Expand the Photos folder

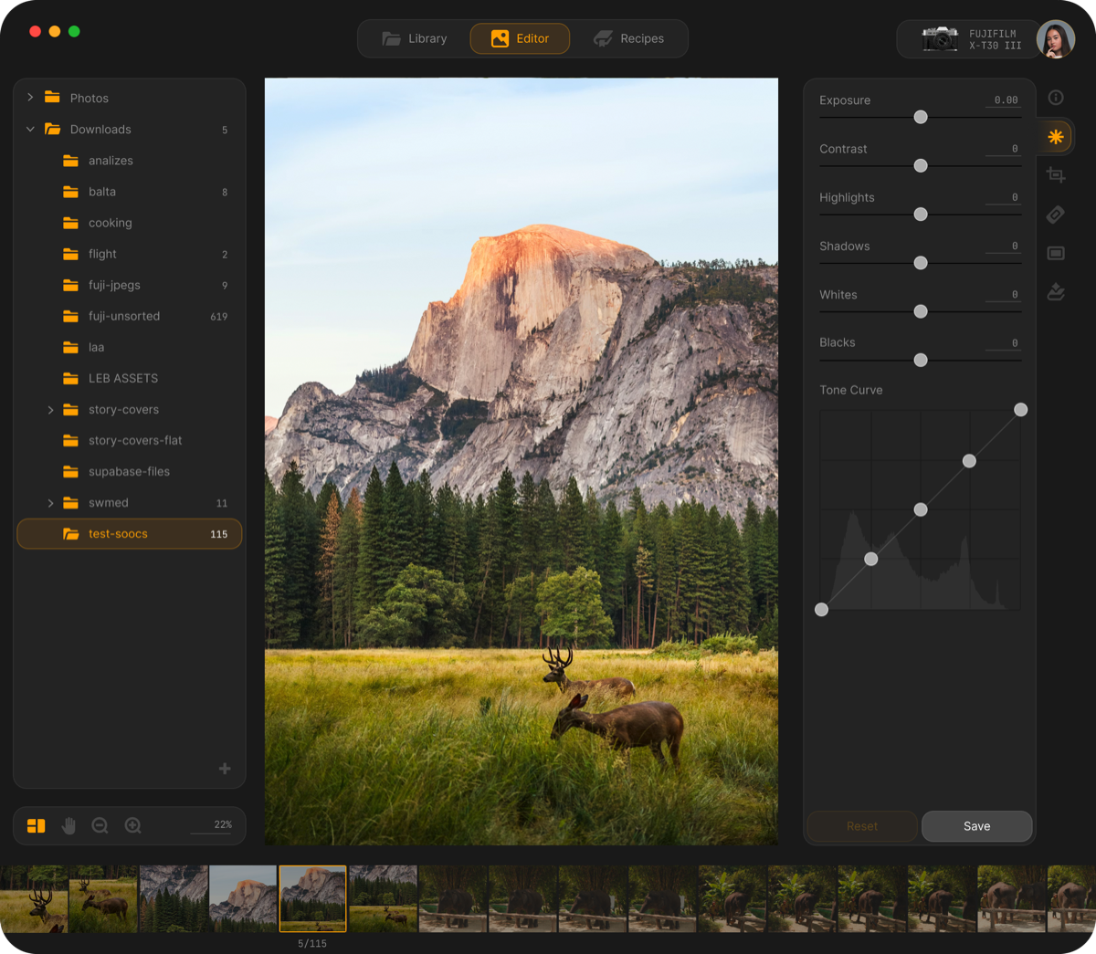pos(30,97)
